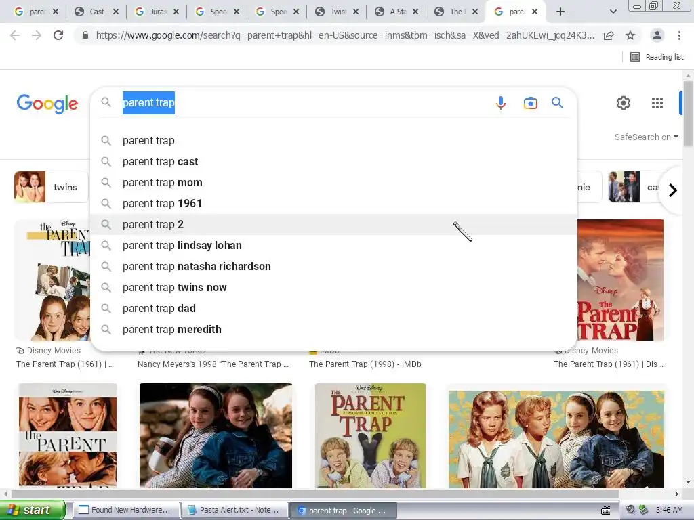Screen dimensions: 694x520
Task: Open a new tab with plus
Action: [x=560, y=12]
